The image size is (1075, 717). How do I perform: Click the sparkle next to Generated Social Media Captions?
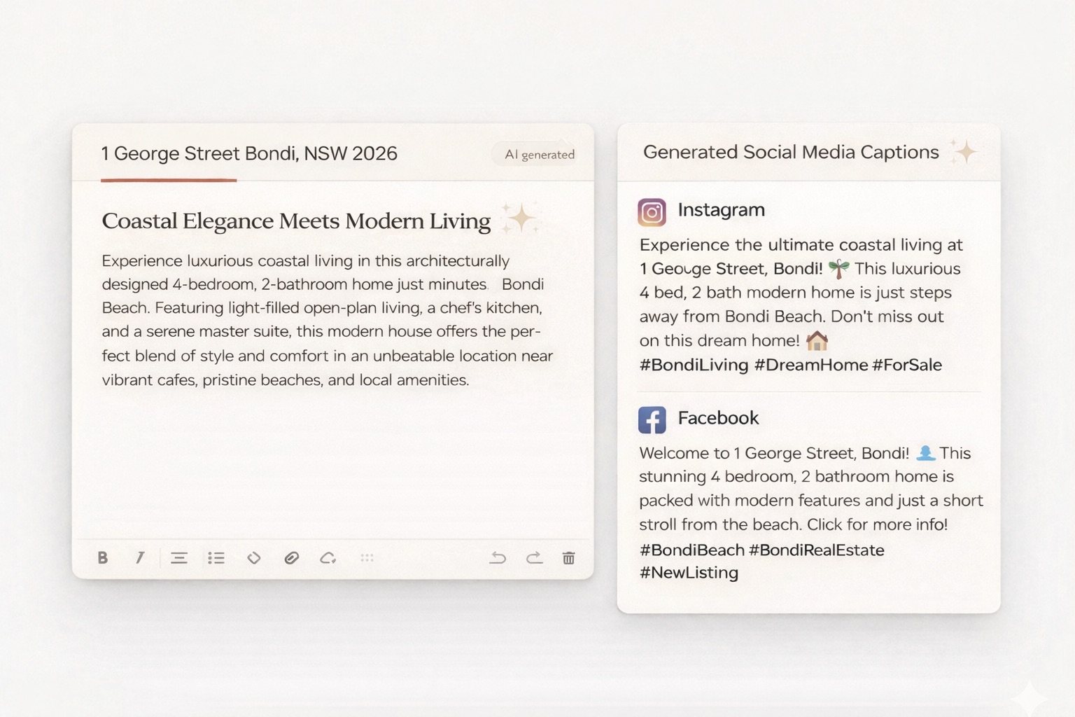[x=964, y=151]
